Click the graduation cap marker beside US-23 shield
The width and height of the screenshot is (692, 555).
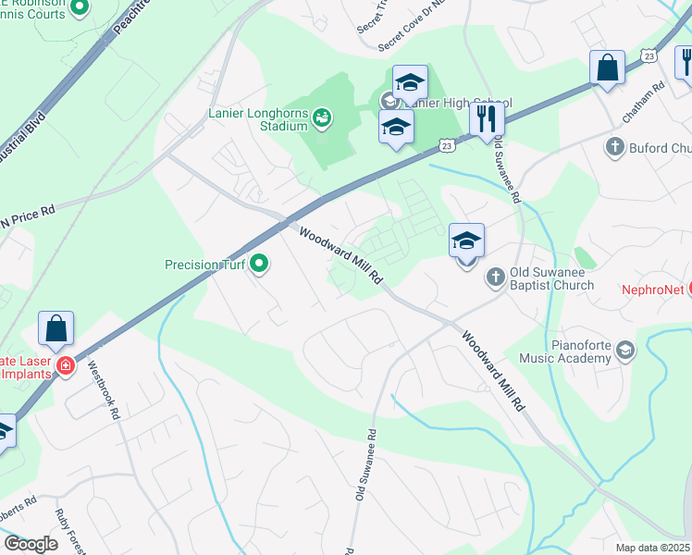pyautogui.click(x=396, y=128)
